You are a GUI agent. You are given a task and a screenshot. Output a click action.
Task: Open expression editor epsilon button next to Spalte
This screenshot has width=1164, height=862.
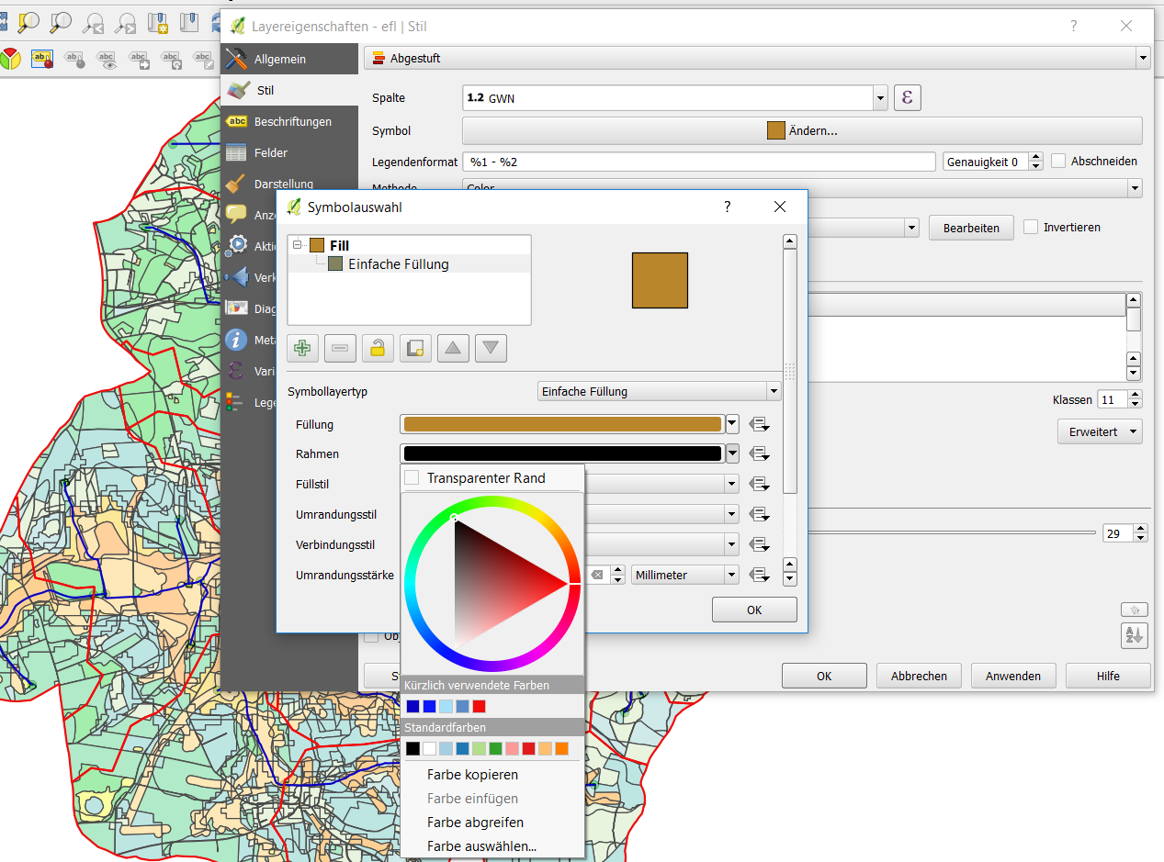pyautogui.click(x=907, y=97)
